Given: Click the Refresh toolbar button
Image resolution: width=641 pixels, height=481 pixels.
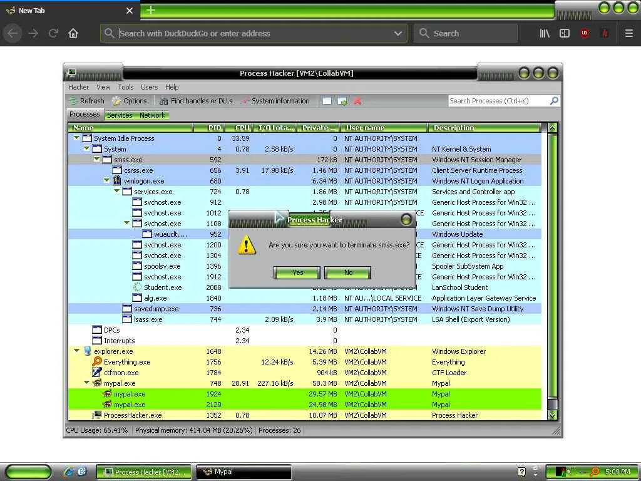Looking at the screenshot, I should point(86,101).
